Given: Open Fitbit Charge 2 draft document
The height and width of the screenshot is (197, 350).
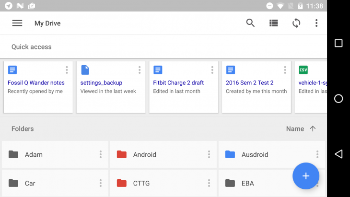Looking at the screenshot, I should [184, 87].
